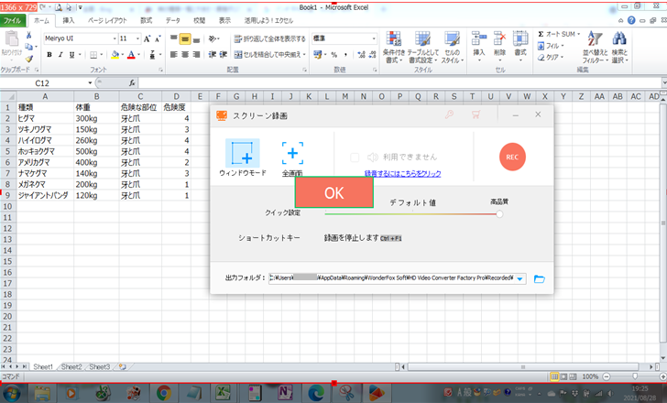Decrease font size with the small A icon
This screenshot has height=403, width=667.
(x=158, y=38)
